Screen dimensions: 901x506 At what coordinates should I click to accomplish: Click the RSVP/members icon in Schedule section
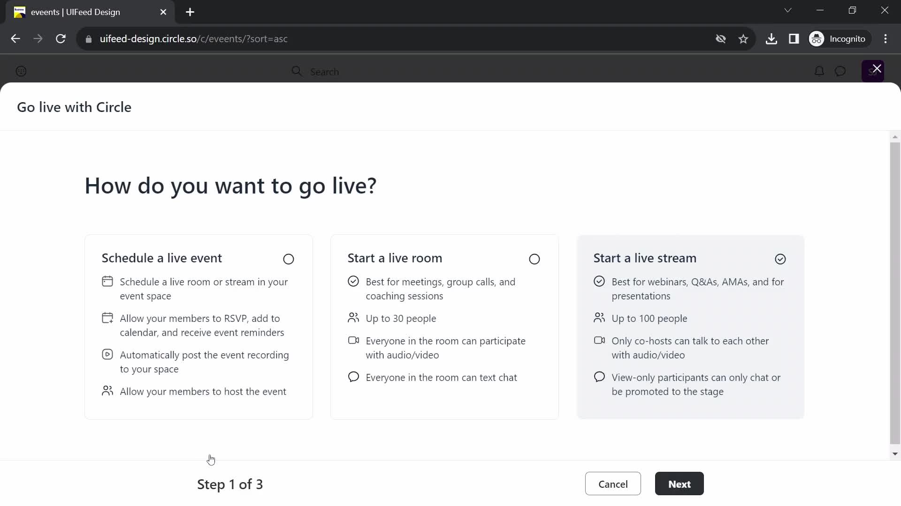click(107, 319)
